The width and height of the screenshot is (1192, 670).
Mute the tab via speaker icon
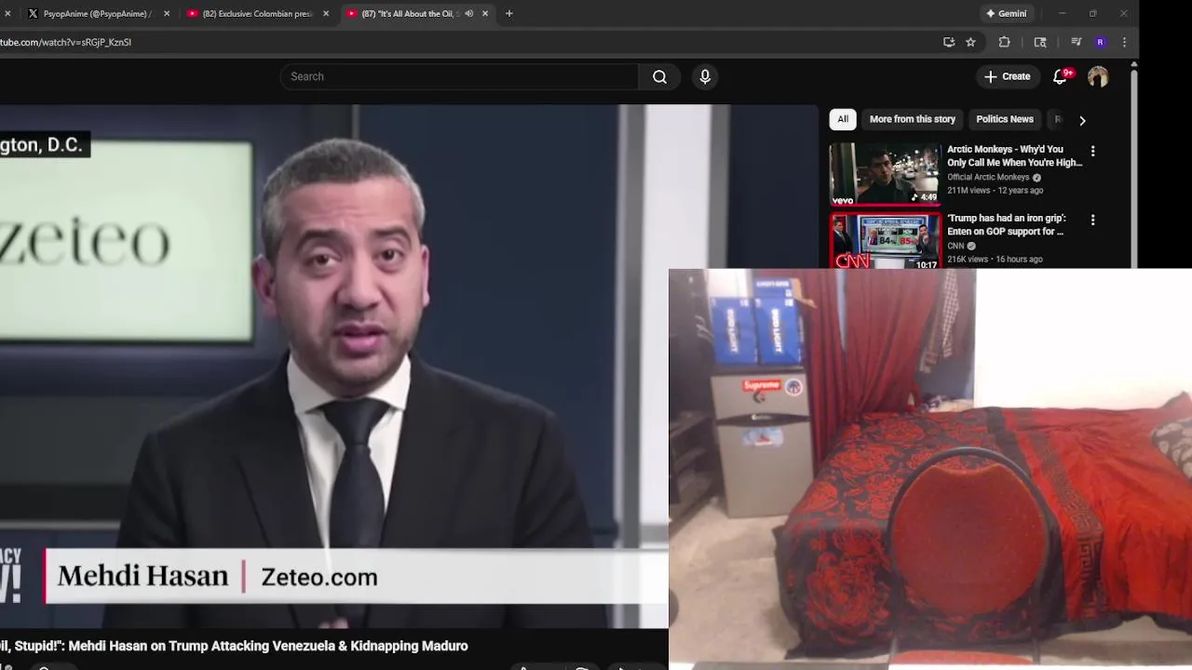[468, 13]
